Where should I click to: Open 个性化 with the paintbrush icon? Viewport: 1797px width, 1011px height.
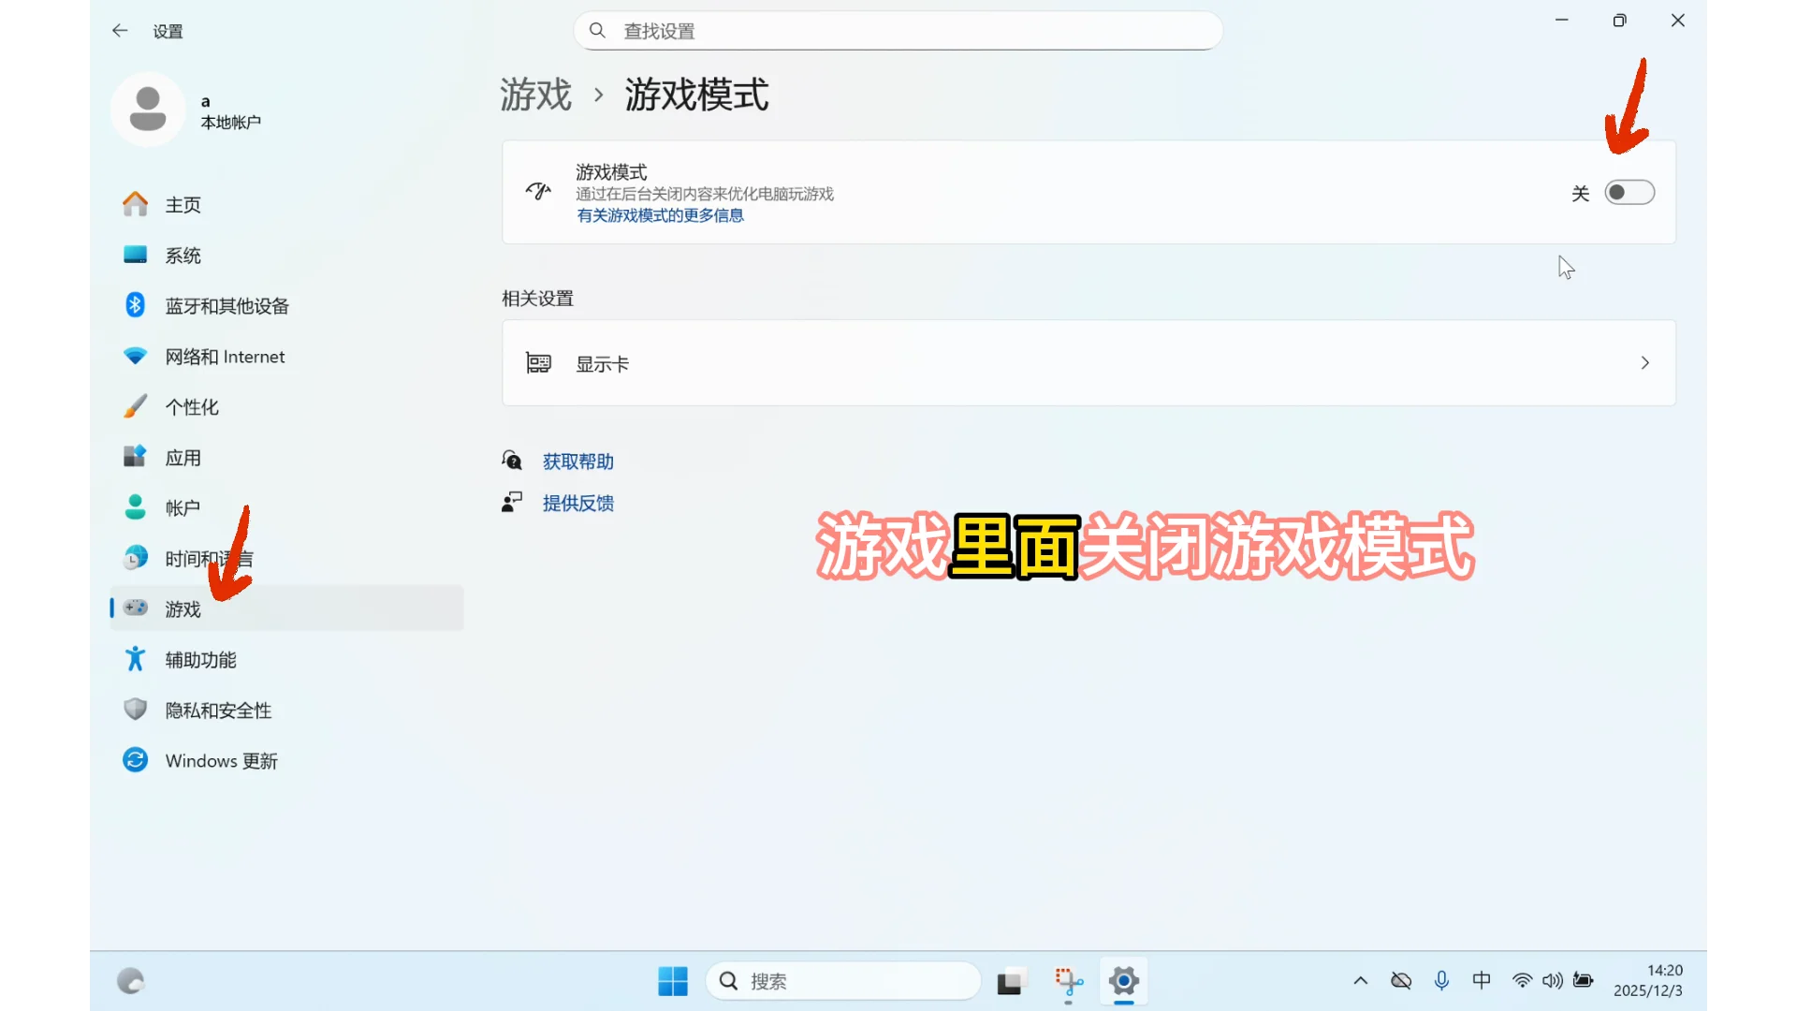[135, 406]
